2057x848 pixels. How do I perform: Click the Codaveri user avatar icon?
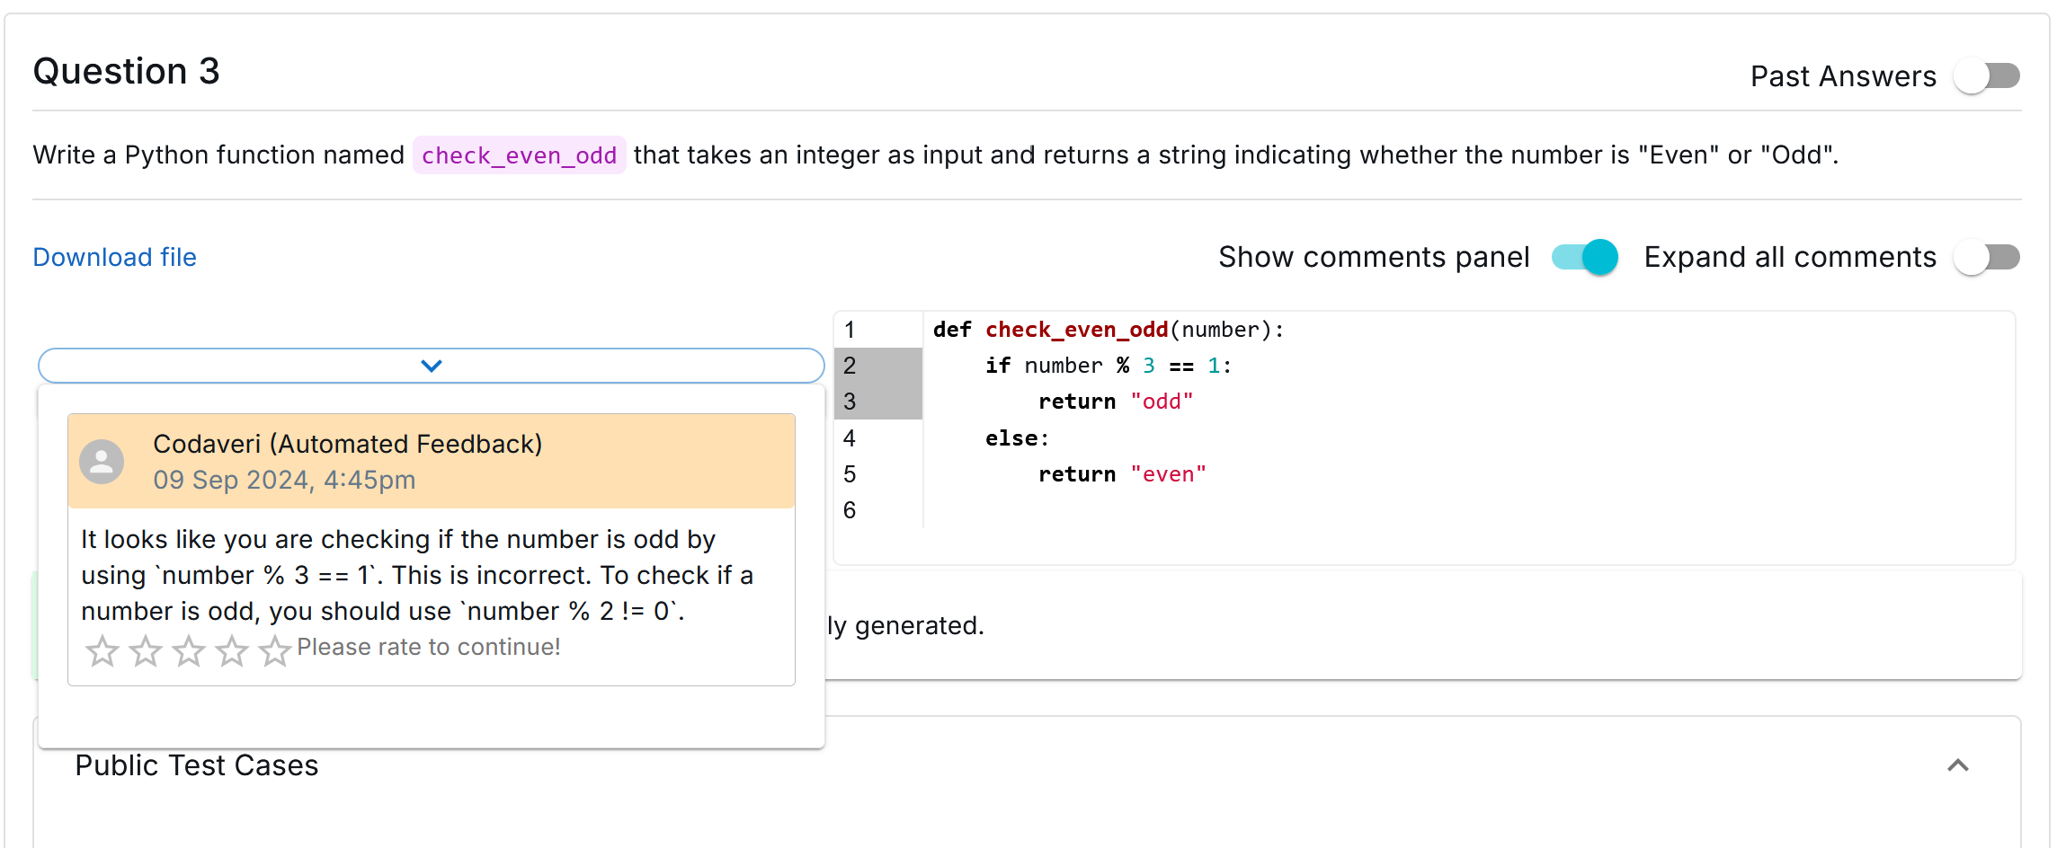pyautogui.click(x=102, y=462)
